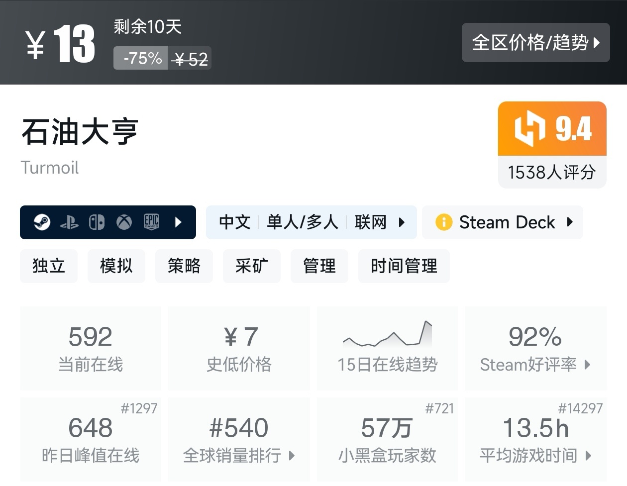
Task: Select the 独立 genre tag
Action: point(49,266)
